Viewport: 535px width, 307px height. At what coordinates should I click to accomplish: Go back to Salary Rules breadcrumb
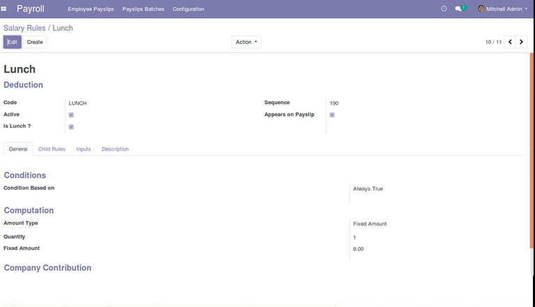[x=24, y=28]
